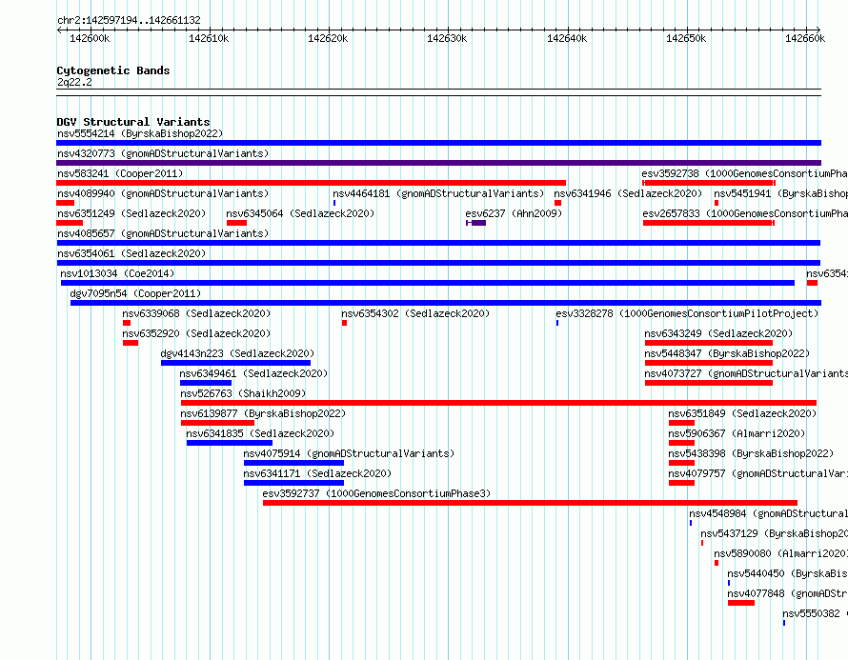Open variant nsv5438398 (ByrskaBishop2022)
848x660 pixels.
click(751, 453)
